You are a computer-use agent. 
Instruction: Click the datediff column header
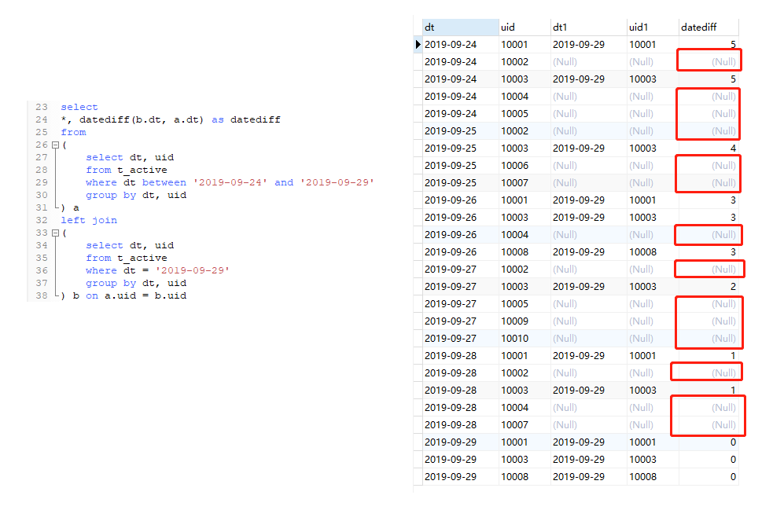click(709, 27)
